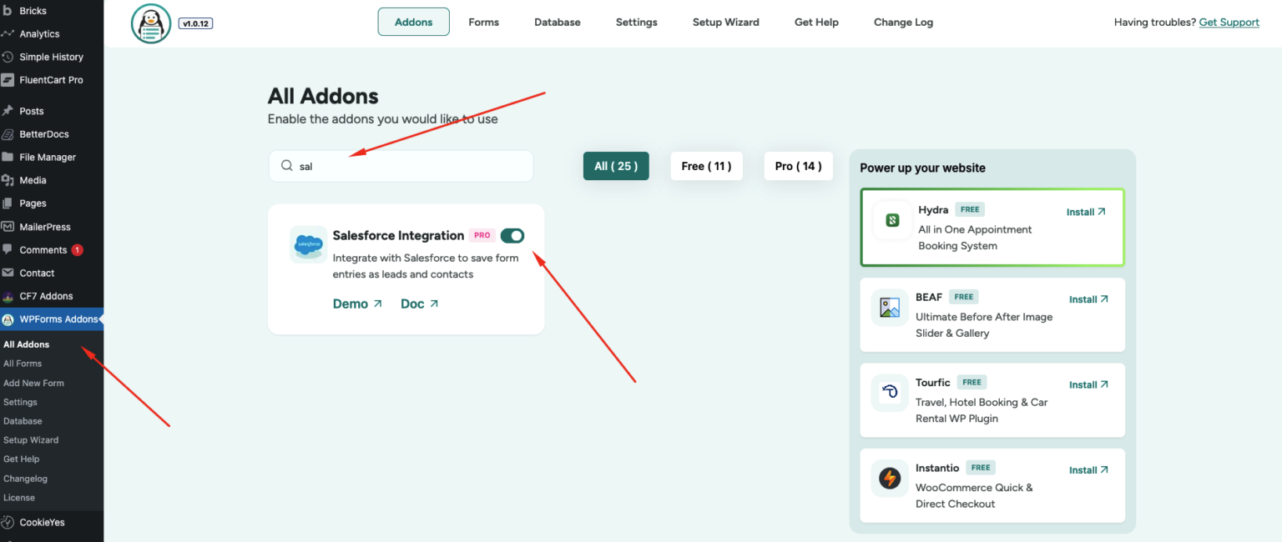Click the FREE badge next to Instantio
1282x542 pixels.
click(981, 468)
